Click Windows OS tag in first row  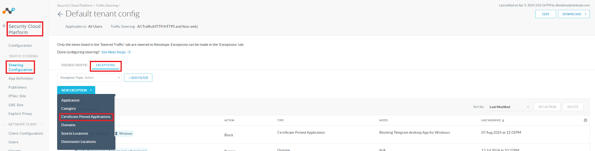click(123, 134)
